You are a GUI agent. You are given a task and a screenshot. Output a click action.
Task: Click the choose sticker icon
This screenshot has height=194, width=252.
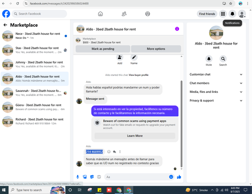(x=92, y=177)
